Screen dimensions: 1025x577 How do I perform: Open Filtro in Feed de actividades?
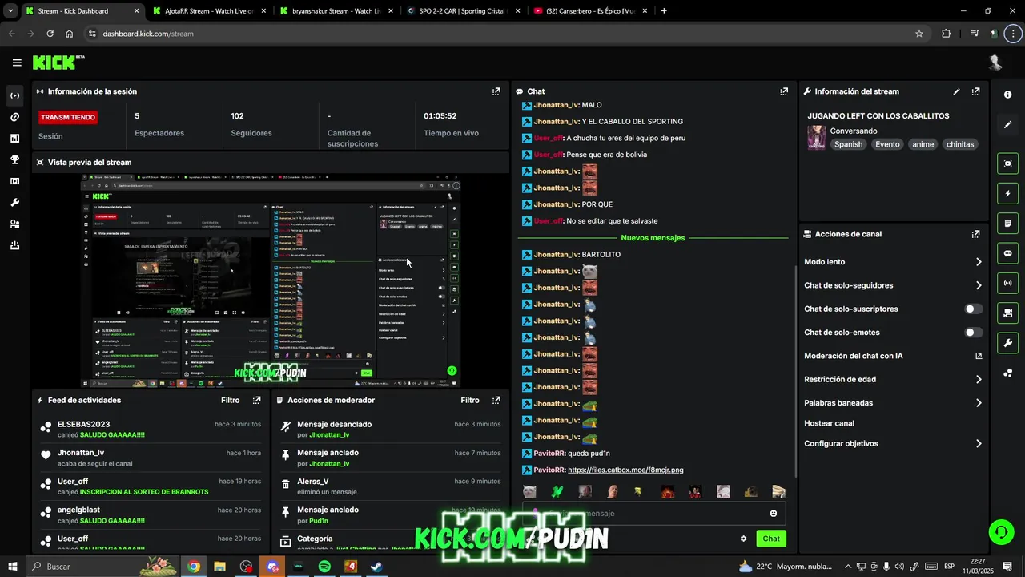[230, 400]
